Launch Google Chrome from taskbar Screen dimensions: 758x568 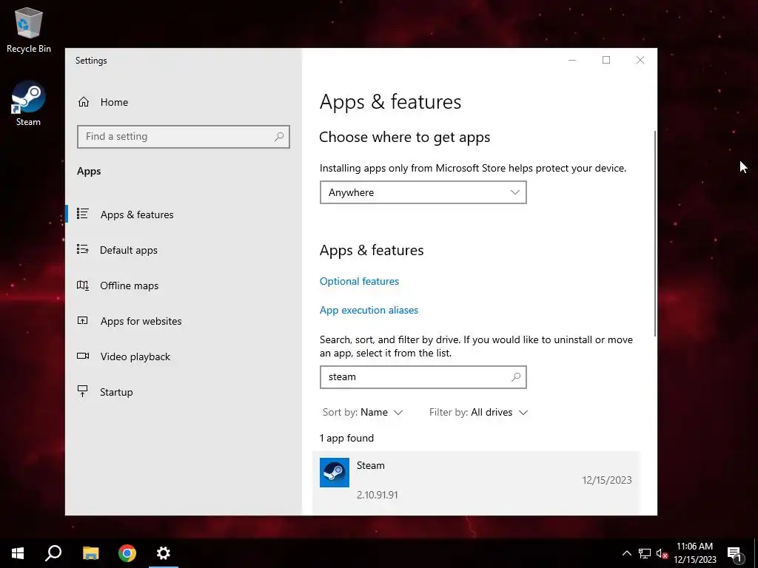coord(127,553)
